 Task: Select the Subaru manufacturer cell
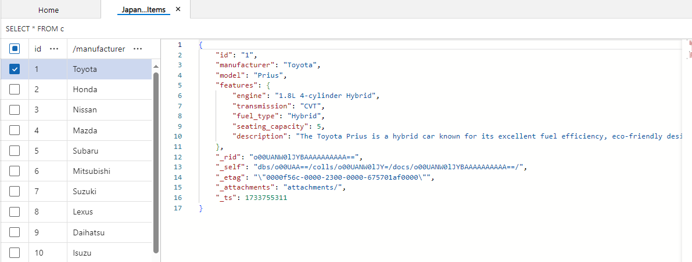pyautogui.click(x=109, y=151)
